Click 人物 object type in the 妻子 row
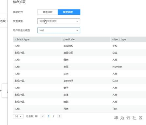 pyautogui.click(x=115, y=88)
